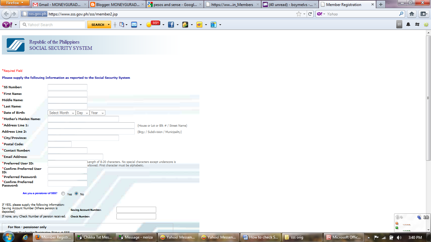Click the browser Back arrow

(6, 14)
